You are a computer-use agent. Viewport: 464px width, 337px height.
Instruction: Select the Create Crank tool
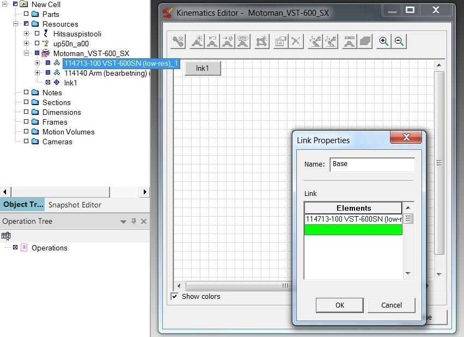pos(261,41)
